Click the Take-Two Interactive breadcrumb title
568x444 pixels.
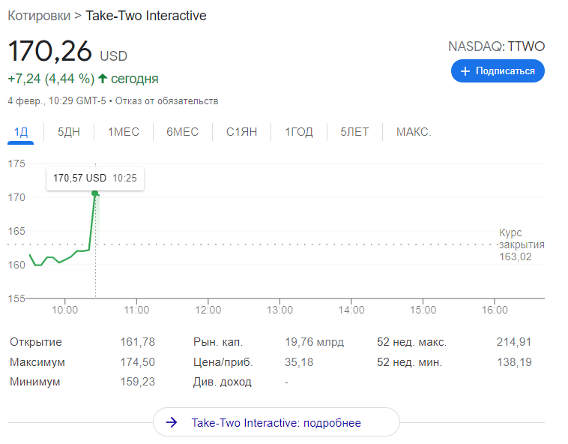[x=146, y=16]
